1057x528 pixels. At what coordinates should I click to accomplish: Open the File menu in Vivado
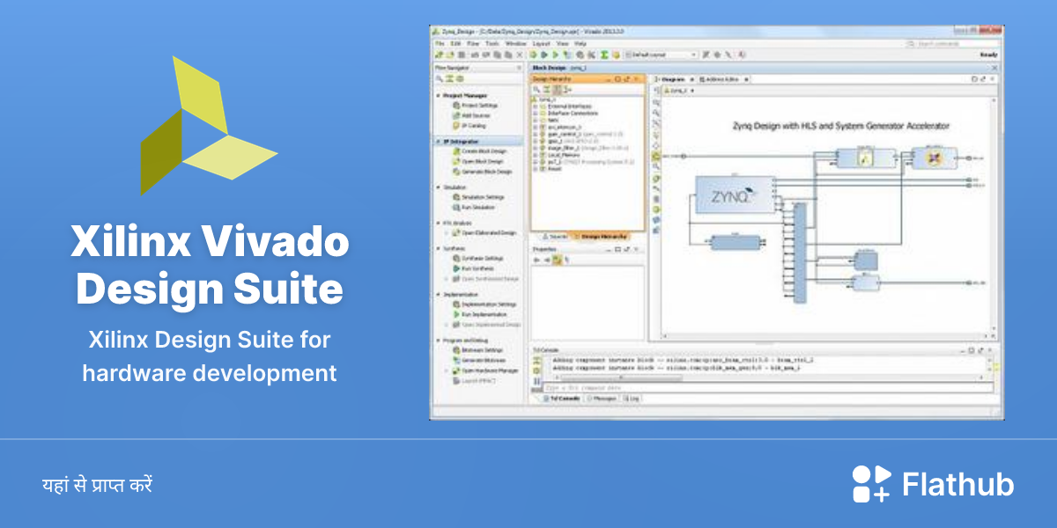[x=439, y=43]
